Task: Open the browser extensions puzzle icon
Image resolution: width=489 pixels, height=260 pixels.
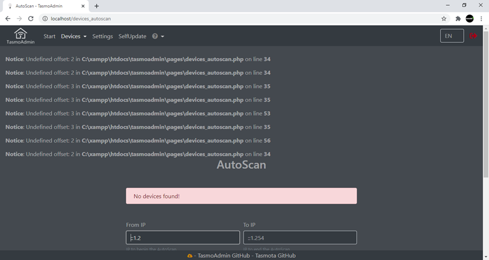Action: click(x=458, y=19)
